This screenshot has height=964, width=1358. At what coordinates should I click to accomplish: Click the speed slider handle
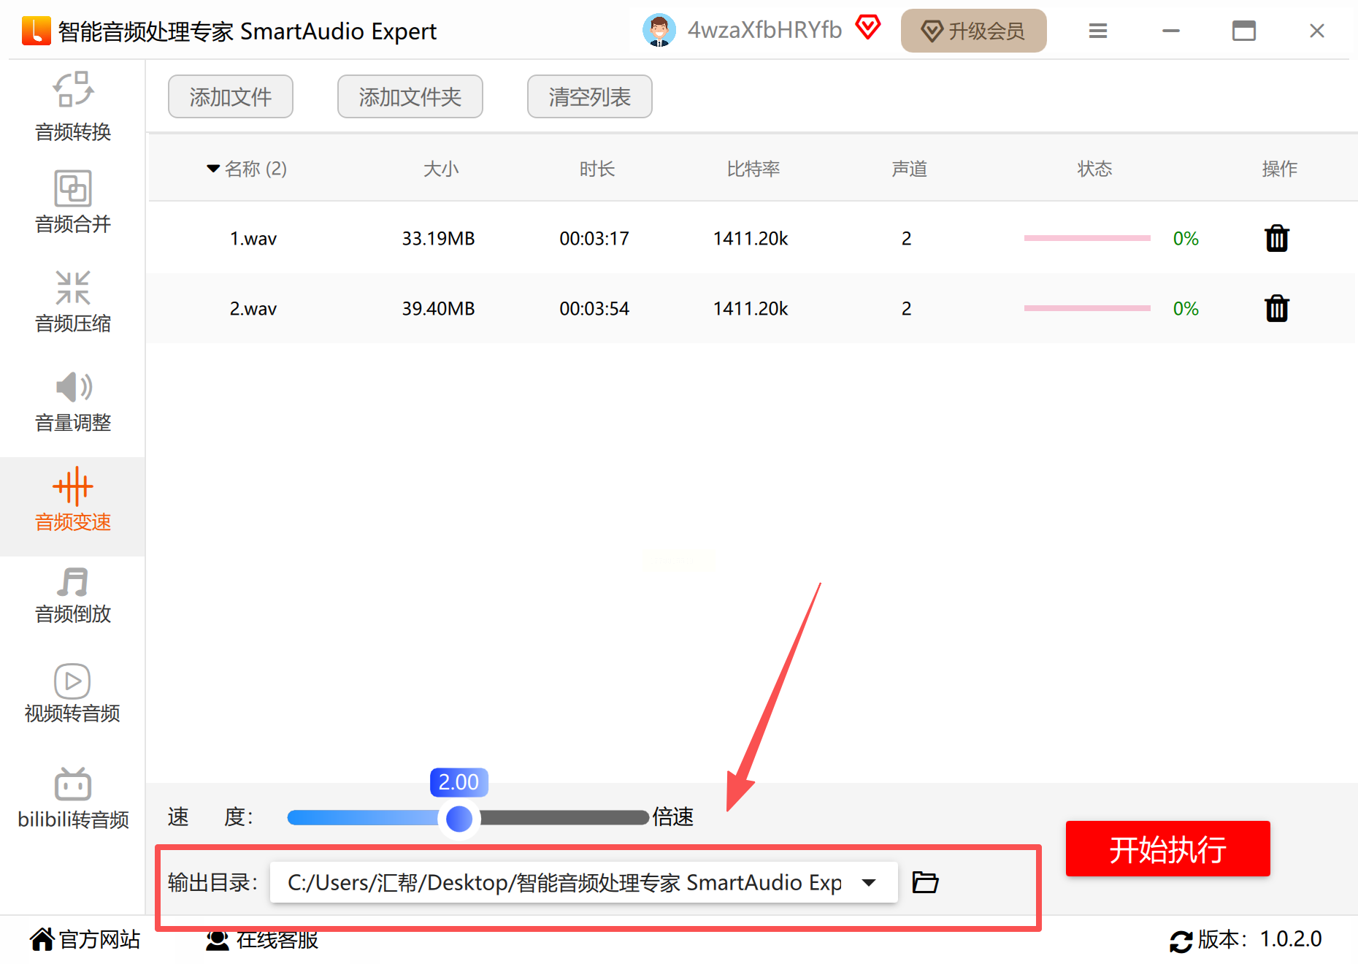point(459,818)
